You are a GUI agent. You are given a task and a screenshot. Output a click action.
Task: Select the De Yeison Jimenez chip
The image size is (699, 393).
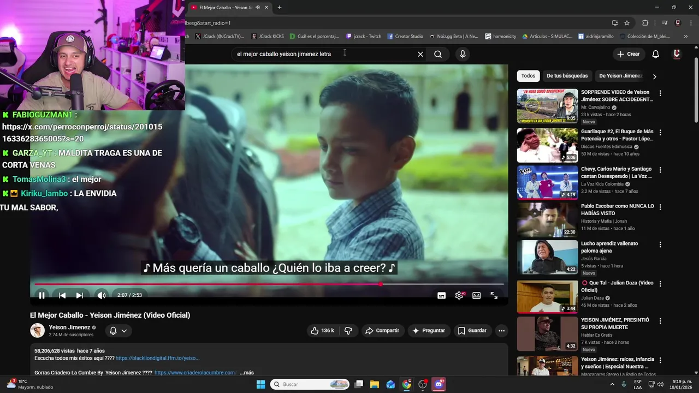pos(620,76)
